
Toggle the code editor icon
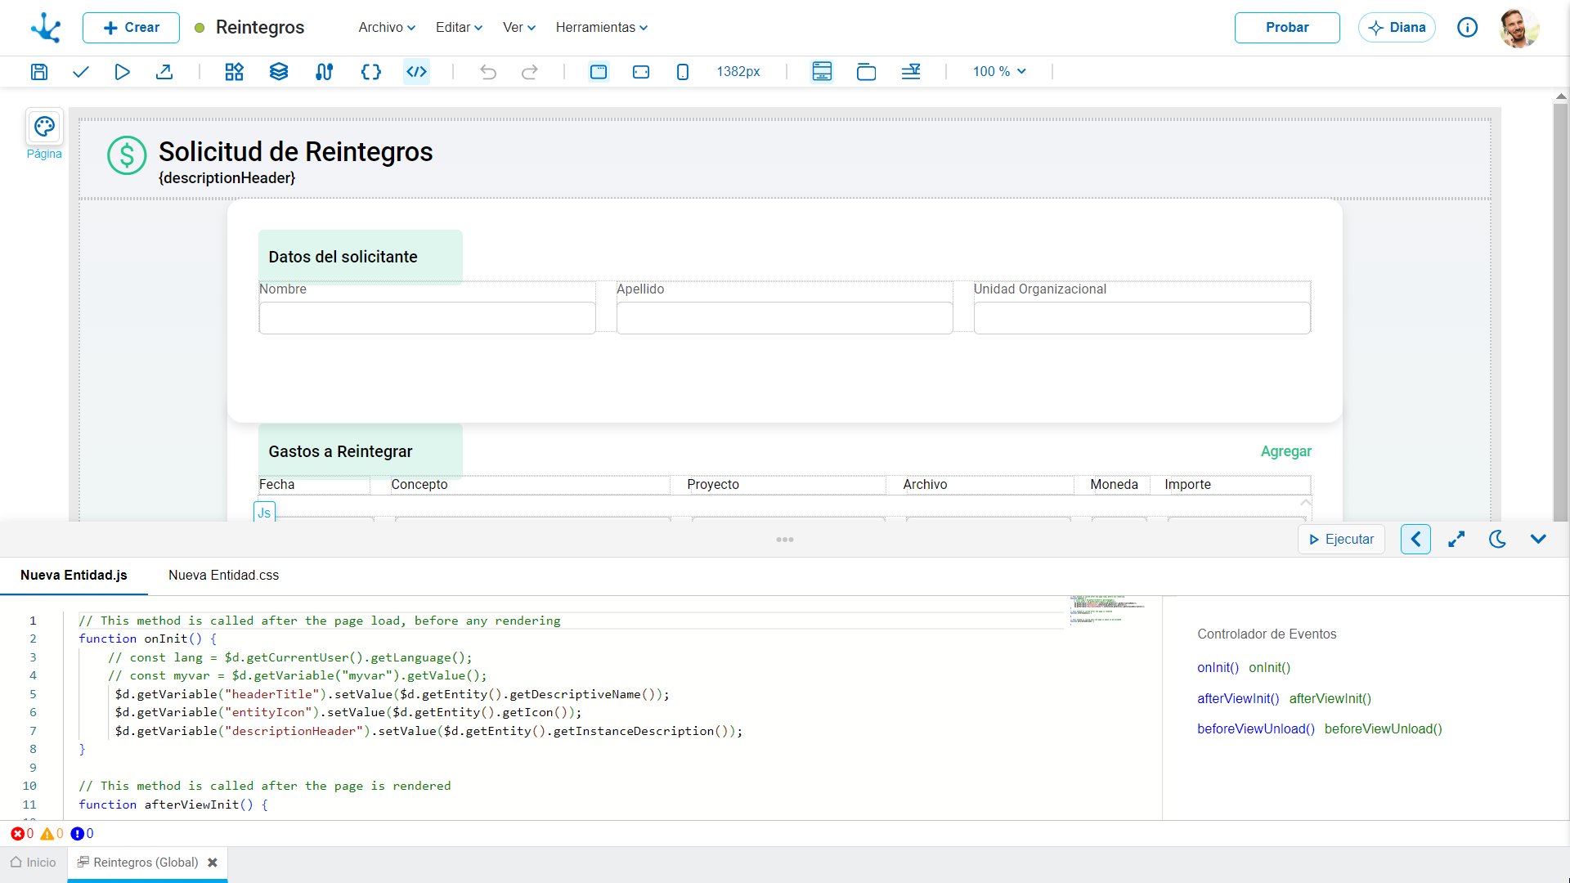tap(417, 72)
